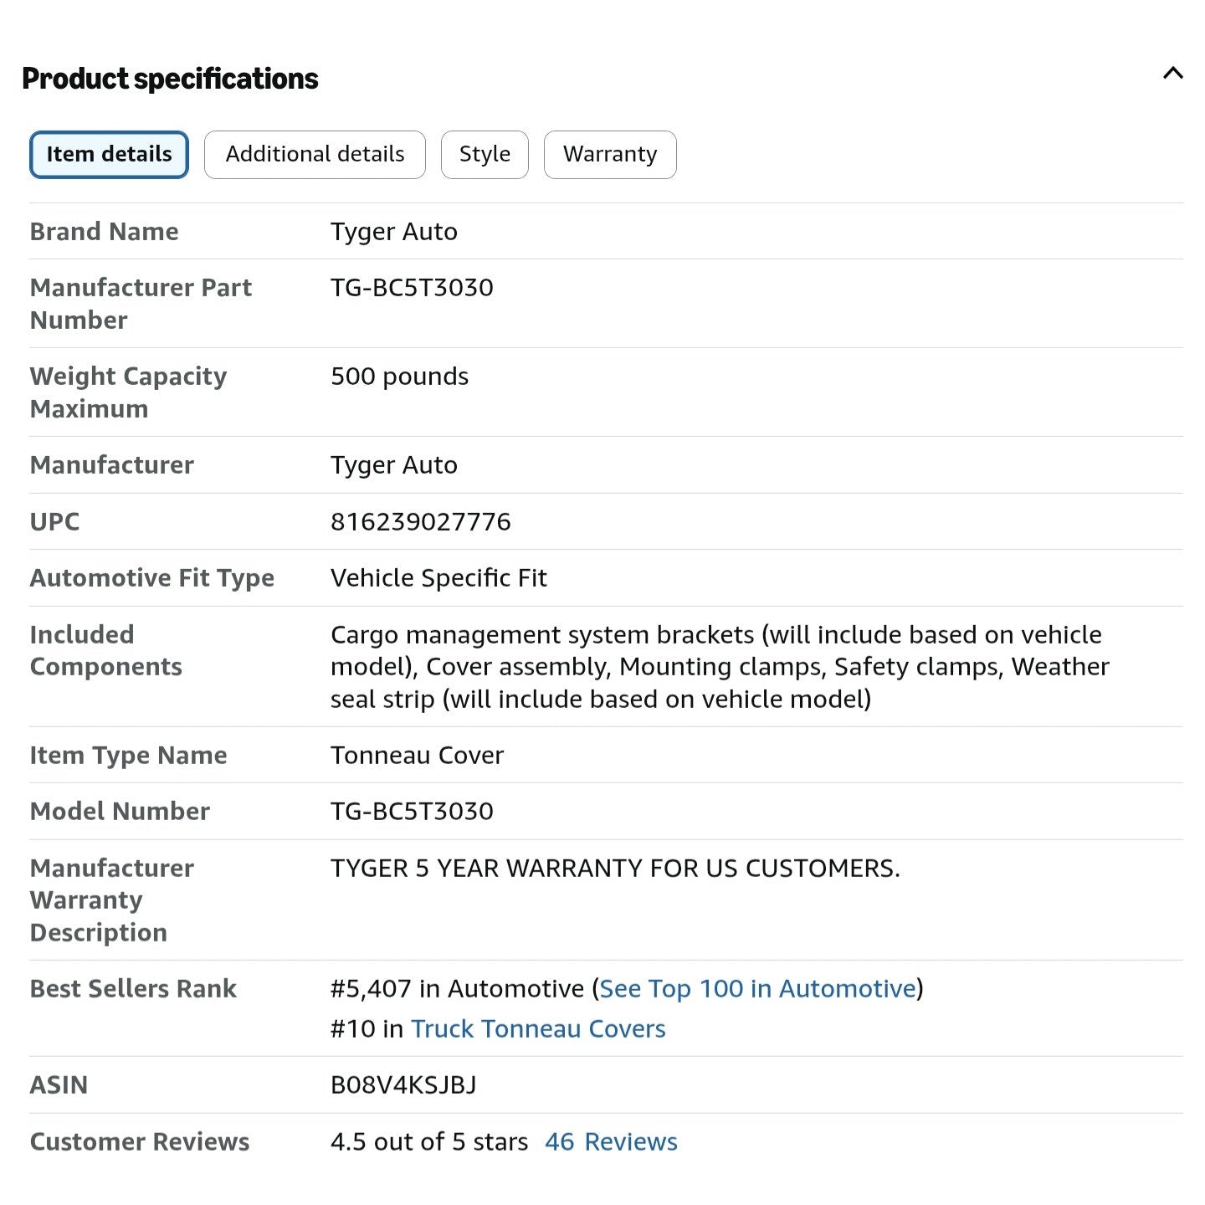Click the TYGER 5 YEAR WARRANTY description text
This screenshot has height=1205, width=1205.
tap(615, 868)
